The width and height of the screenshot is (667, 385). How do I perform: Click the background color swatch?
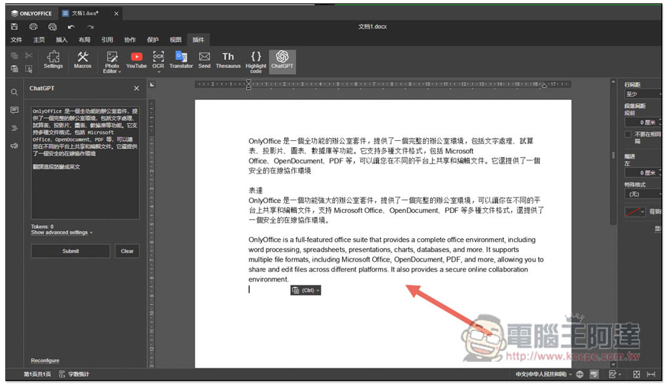632,212
